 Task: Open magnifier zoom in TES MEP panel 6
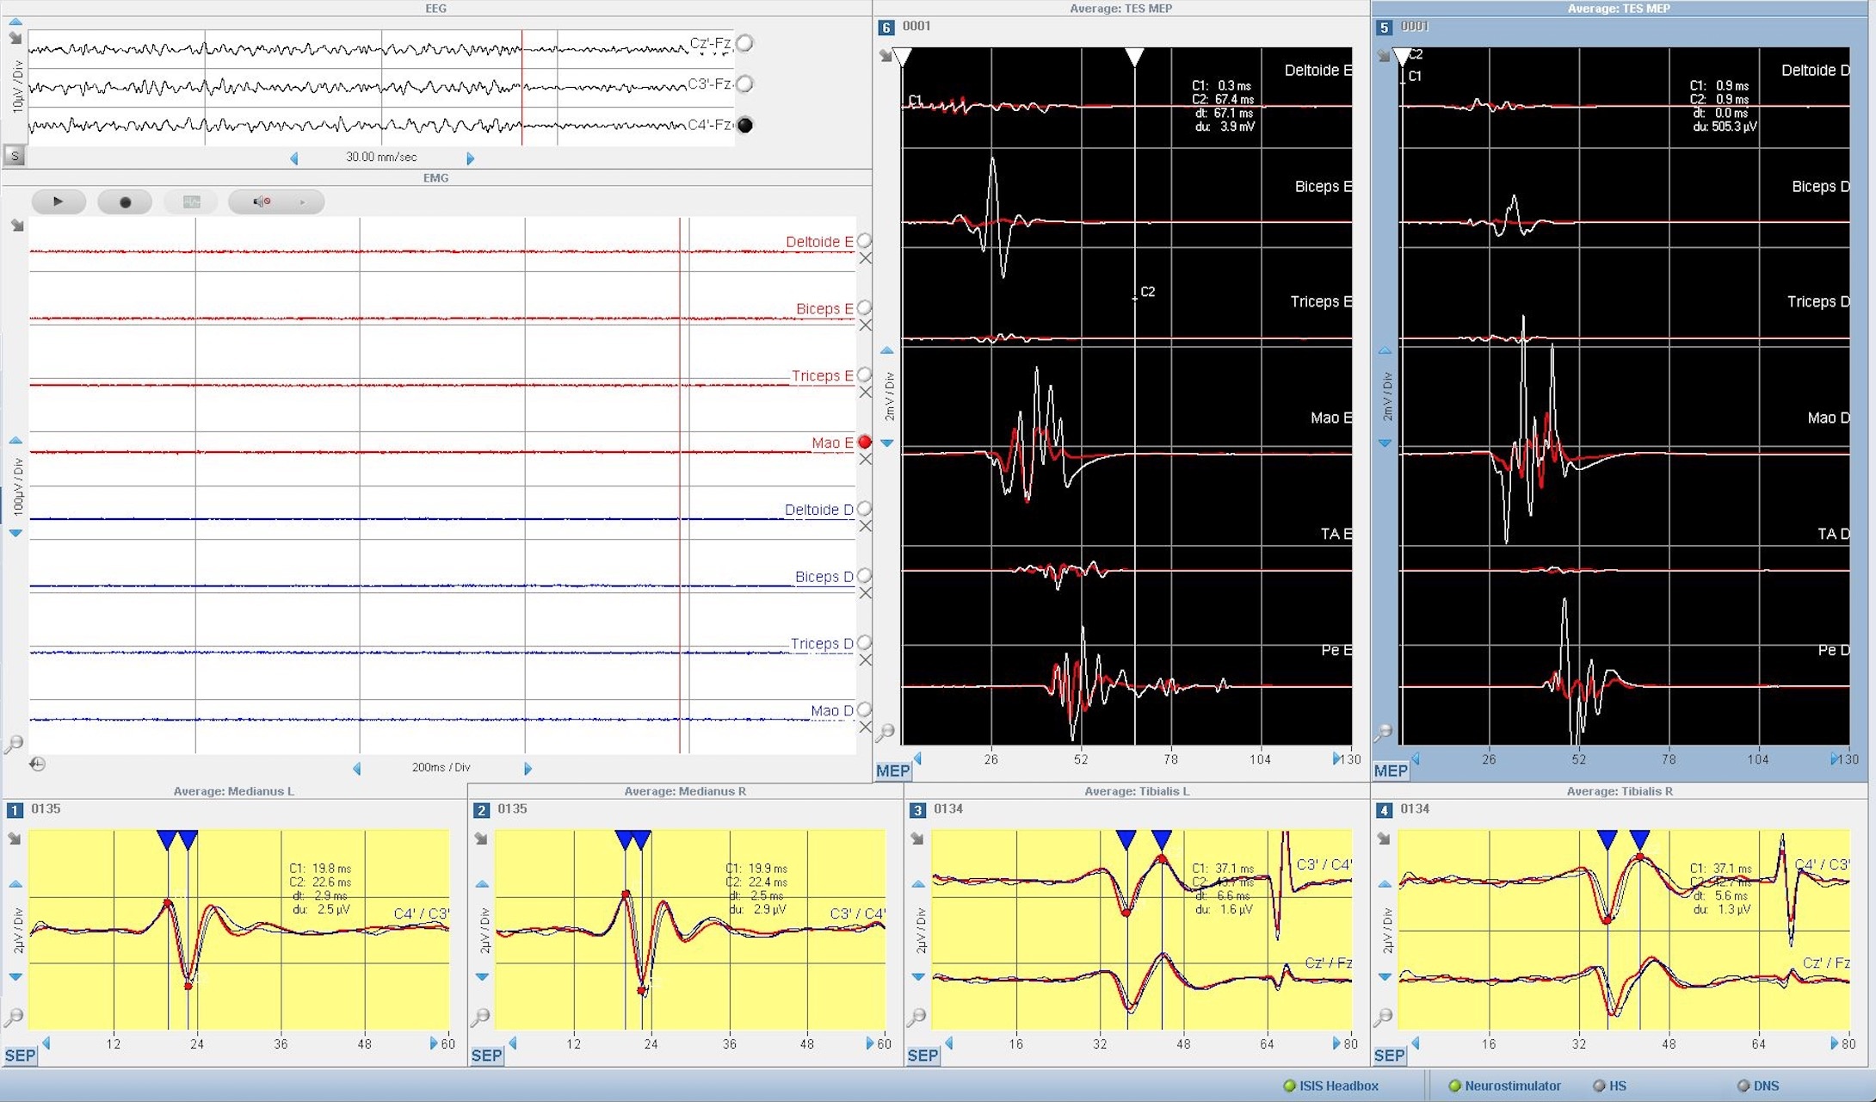(x=885, y=734)
